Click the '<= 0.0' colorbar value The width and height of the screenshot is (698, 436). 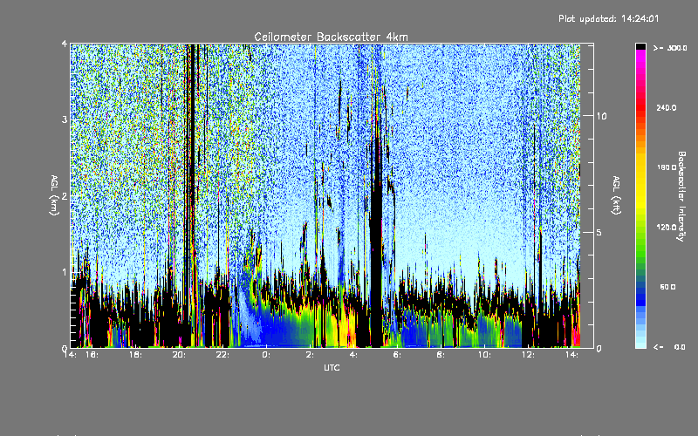[669, 347]
